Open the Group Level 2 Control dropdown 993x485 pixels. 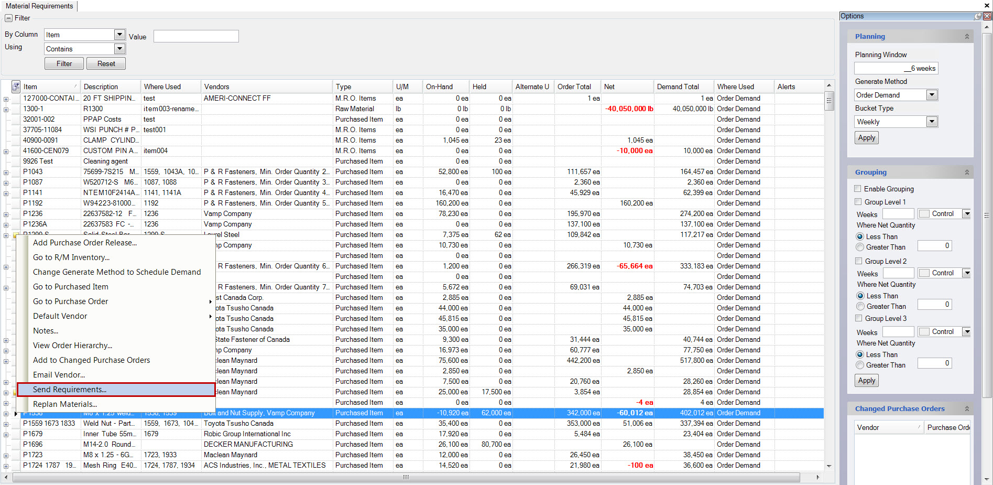pyautogui.click(x=967, y=273)
